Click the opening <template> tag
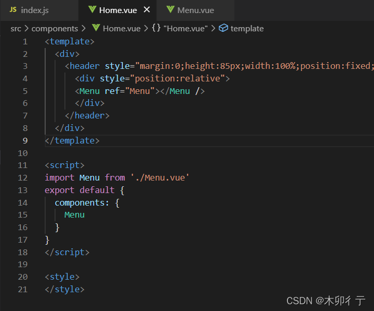Screen dimensions: 374x311 (70, 42)
